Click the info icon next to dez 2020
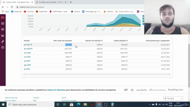 coord(32,49)
